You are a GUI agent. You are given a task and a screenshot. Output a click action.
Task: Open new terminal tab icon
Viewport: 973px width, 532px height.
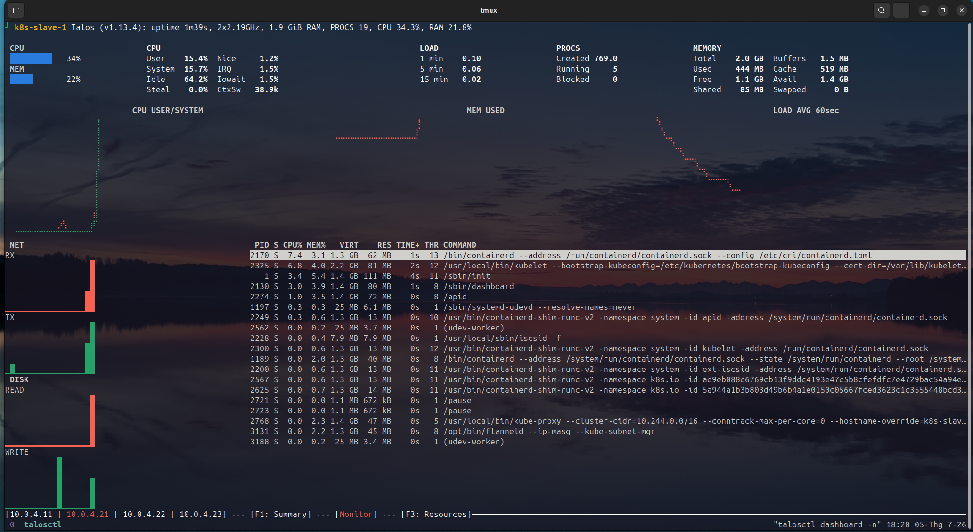pyautogui.click(x=16, y=10)
